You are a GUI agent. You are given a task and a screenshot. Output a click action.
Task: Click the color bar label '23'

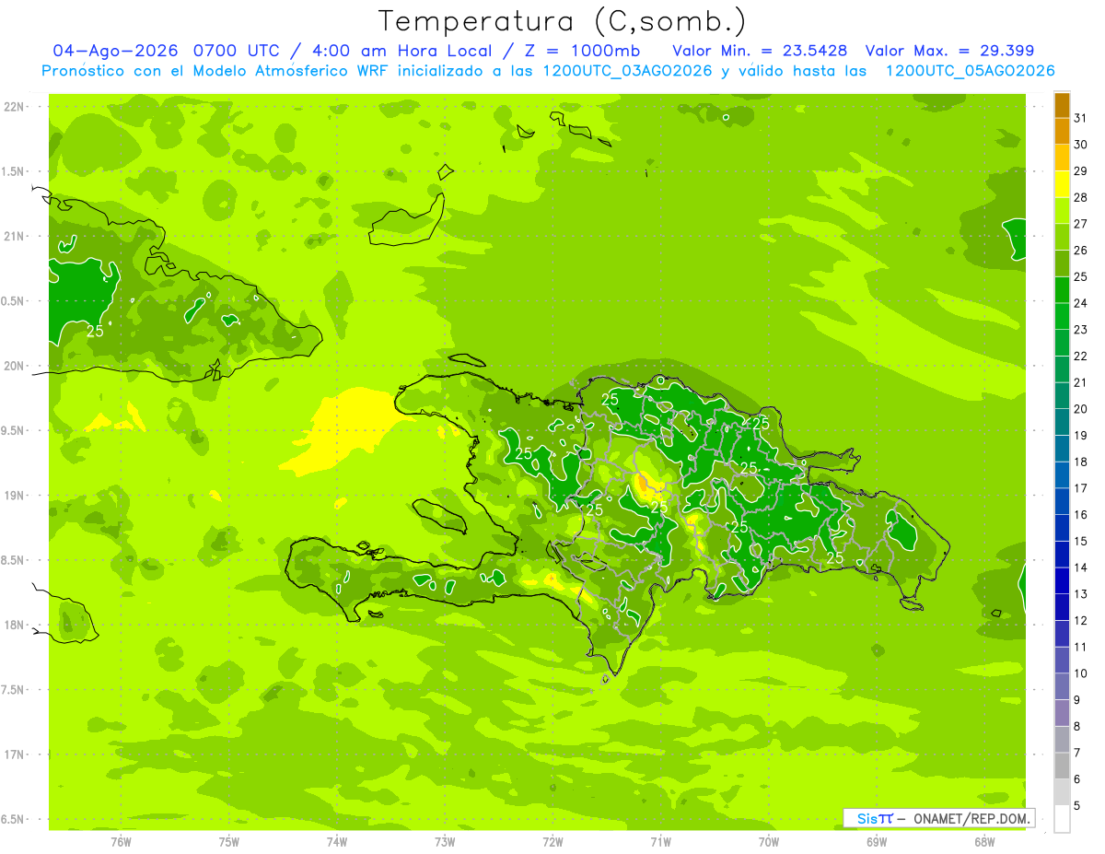(x=1081, y=330)
